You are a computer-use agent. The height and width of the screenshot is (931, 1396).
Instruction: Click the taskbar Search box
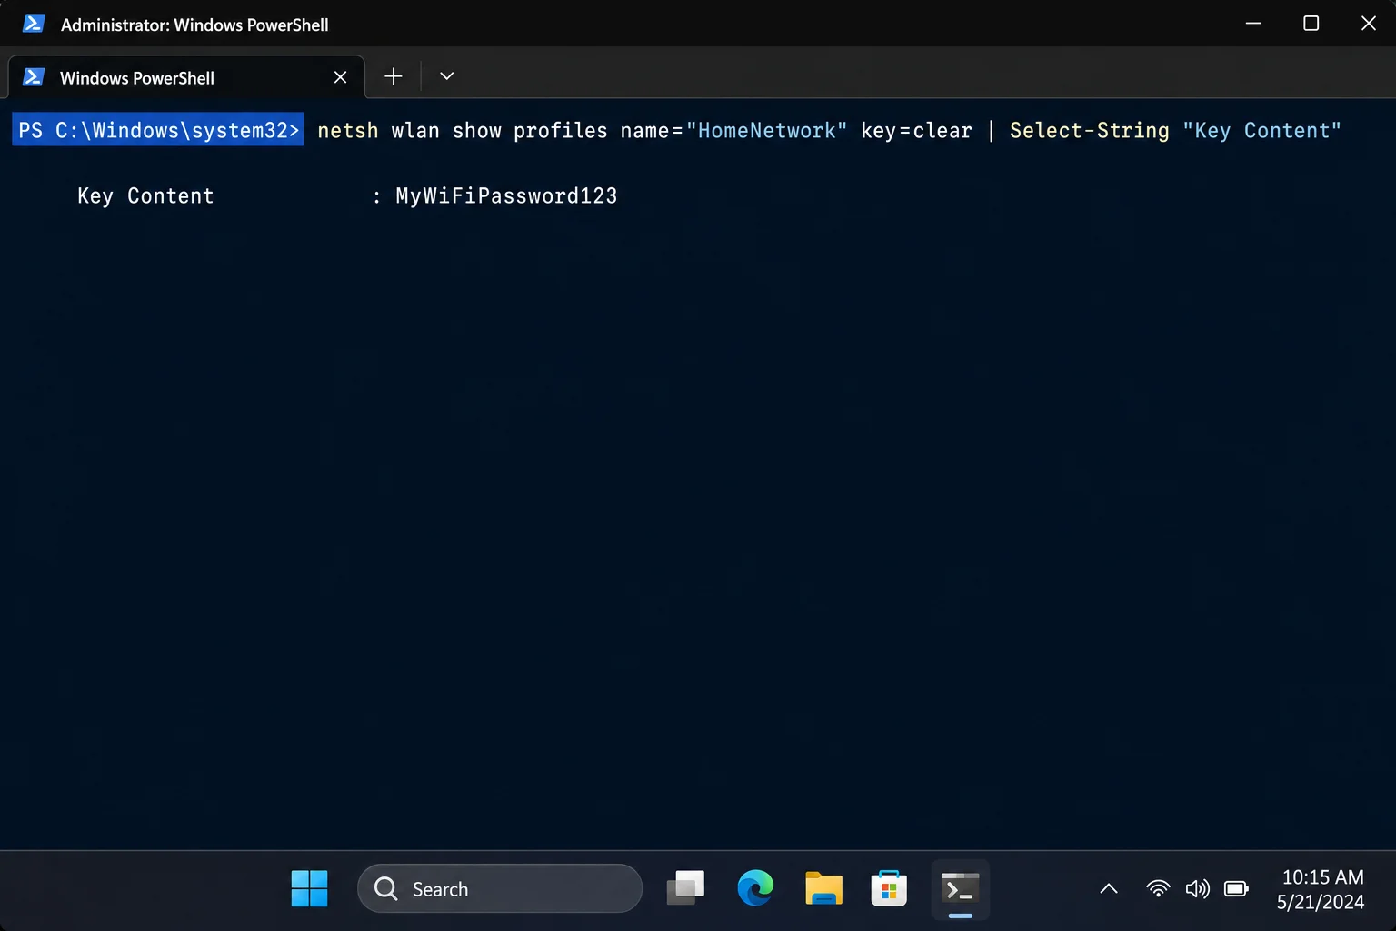tap(500, 888)
